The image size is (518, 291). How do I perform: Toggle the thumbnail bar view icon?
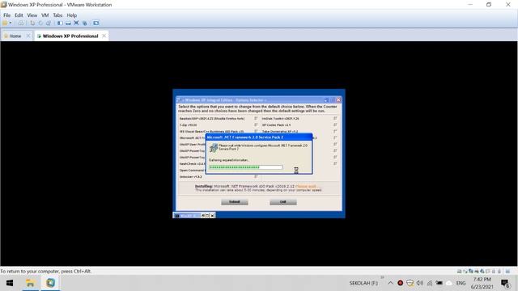[68, 23]
